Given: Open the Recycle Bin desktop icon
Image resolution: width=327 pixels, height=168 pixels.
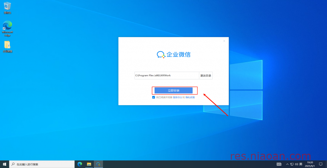Looking at the screenshot, I should click(x=7, y=8).
